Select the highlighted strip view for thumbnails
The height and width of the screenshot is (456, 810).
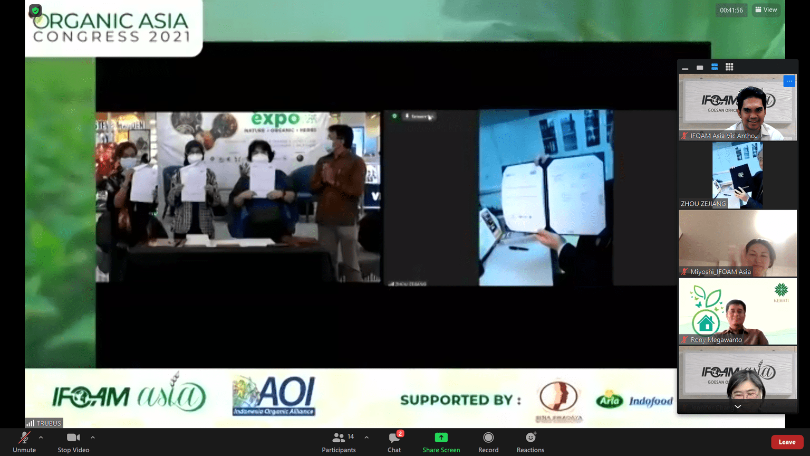[x=715, y=67]
